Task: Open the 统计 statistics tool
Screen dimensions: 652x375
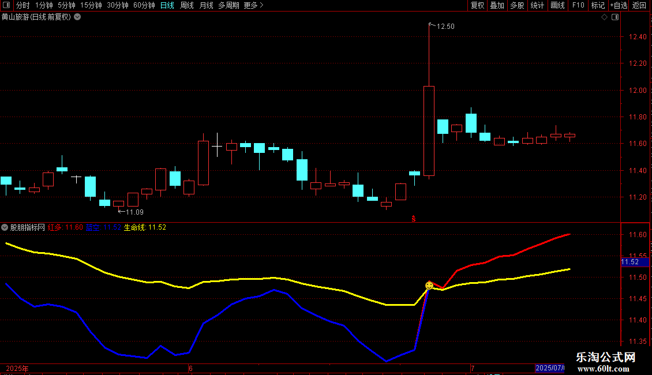Action: tap(537, 5)
